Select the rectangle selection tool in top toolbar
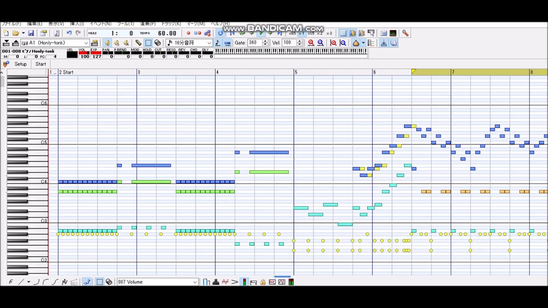The height and width of the screenshot is (308, 548). point(148,43)
